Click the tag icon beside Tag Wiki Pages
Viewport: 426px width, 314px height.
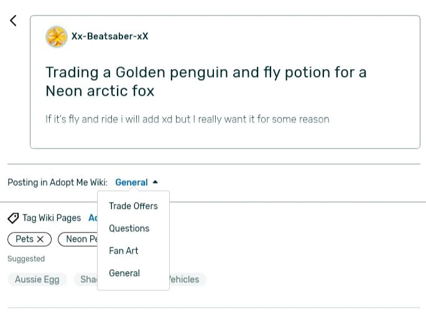tap(13, 218)
